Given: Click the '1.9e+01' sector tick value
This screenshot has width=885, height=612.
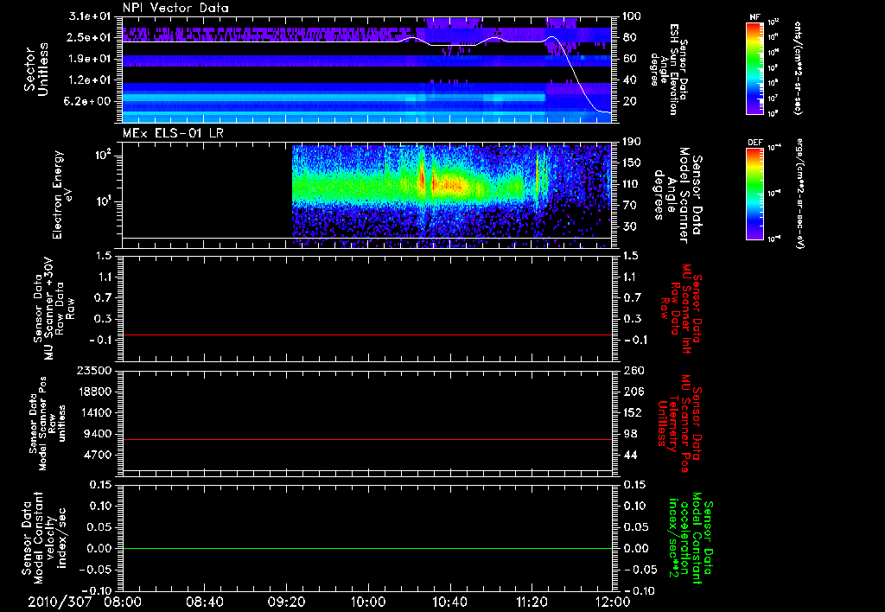Looking at the screenshot, I should (x=90, y=59).
